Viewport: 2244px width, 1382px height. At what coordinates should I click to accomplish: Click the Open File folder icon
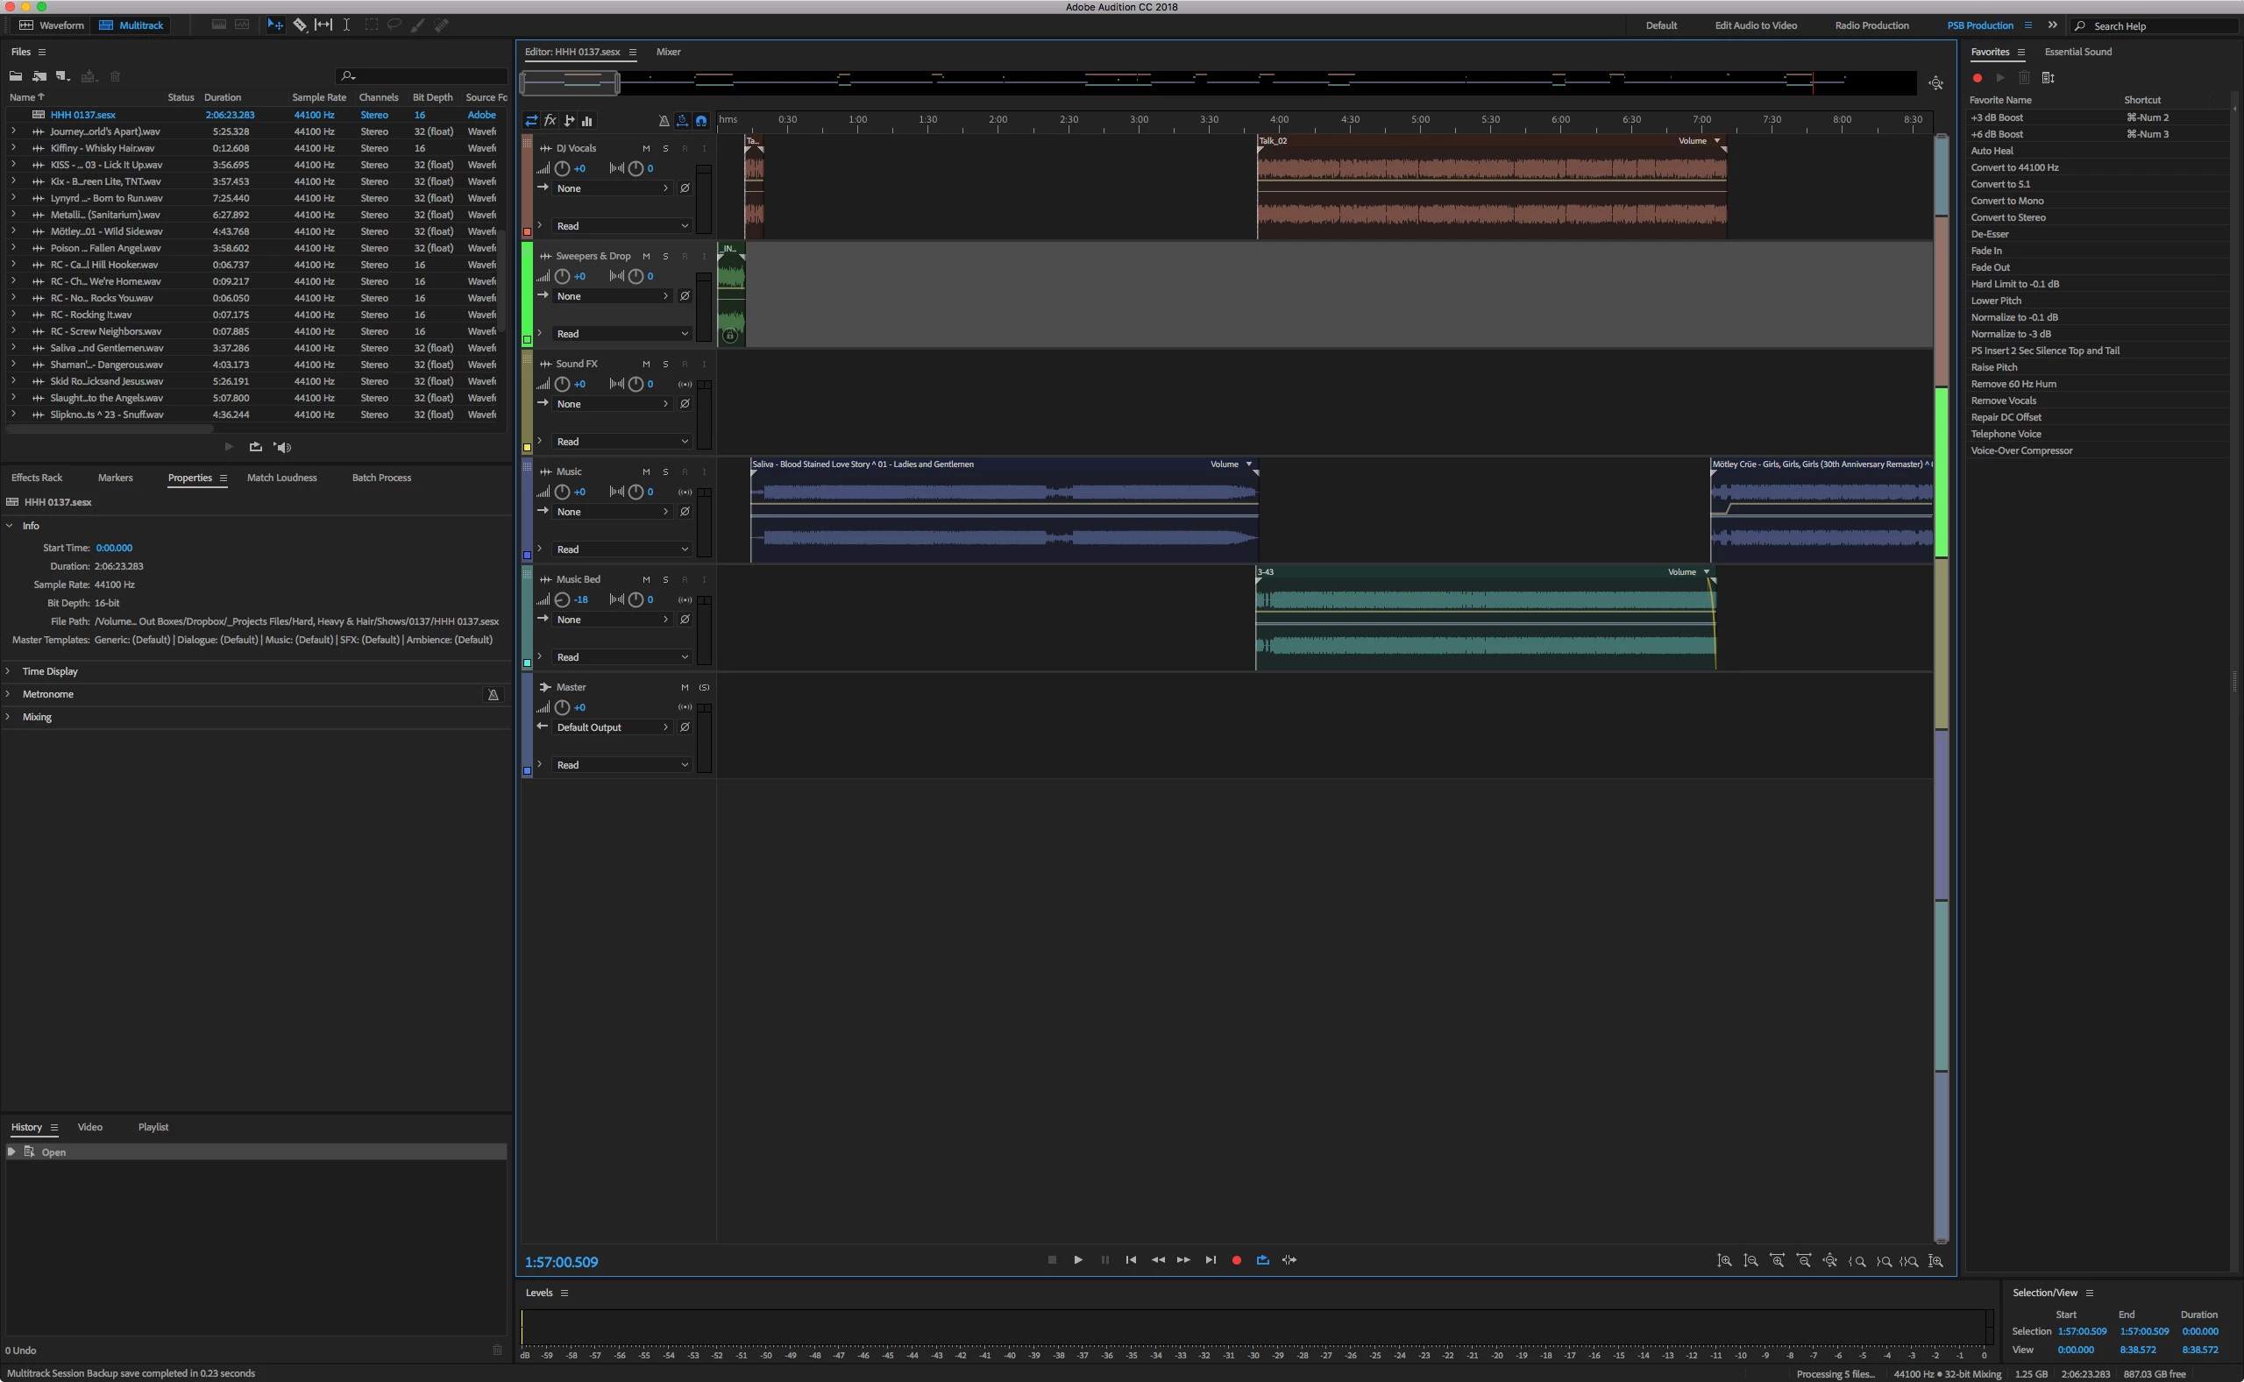click(16, 77)
